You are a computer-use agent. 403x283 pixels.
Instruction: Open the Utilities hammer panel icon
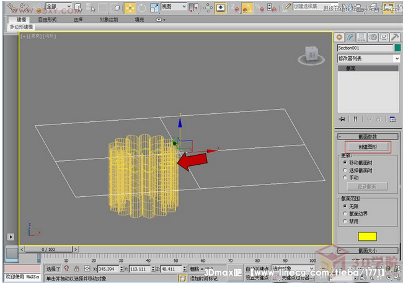[395, 37]
